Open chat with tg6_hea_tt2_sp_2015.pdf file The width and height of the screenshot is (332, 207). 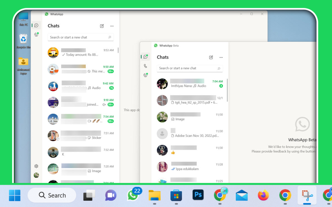coord(190,100)
